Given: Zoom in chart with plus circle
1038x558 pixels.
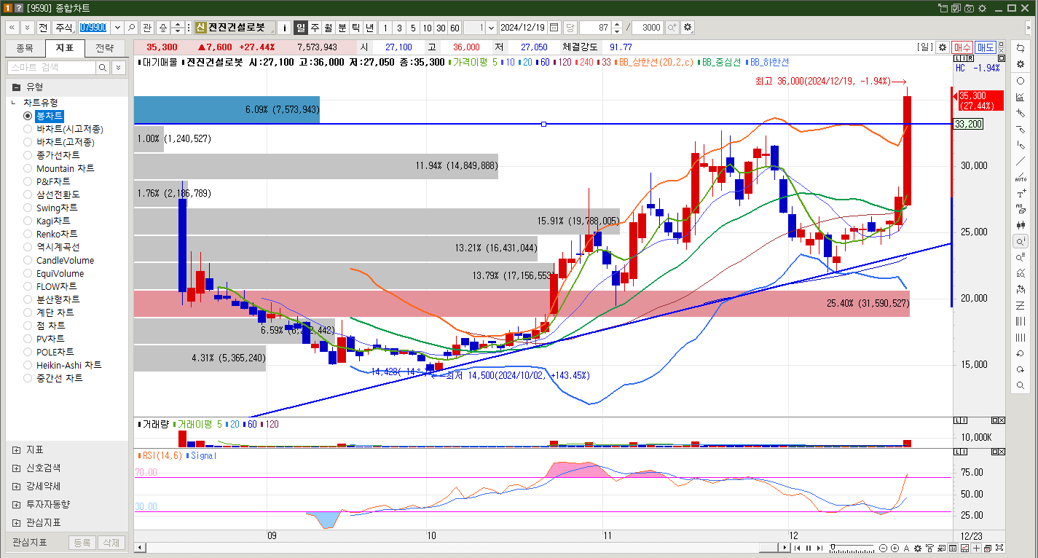Looking at the screenshot, I should [x=895, y=549].
